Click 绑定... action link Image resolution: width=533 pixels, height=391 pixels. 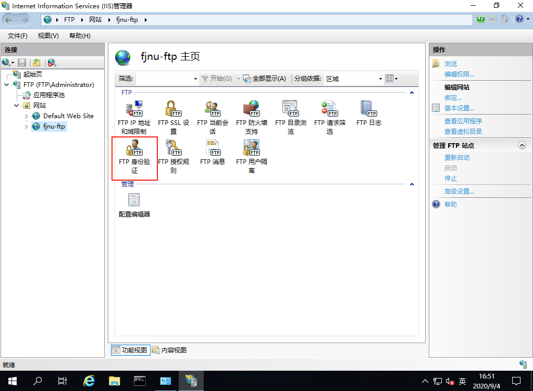tap(453, 98)
